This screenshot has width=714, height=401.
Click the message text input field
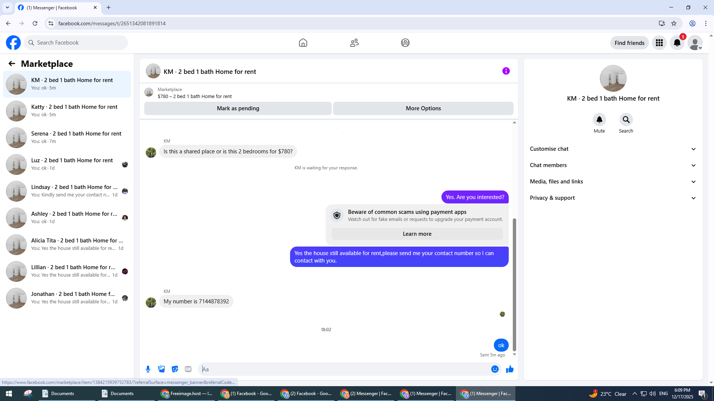[x=344, y=369]
